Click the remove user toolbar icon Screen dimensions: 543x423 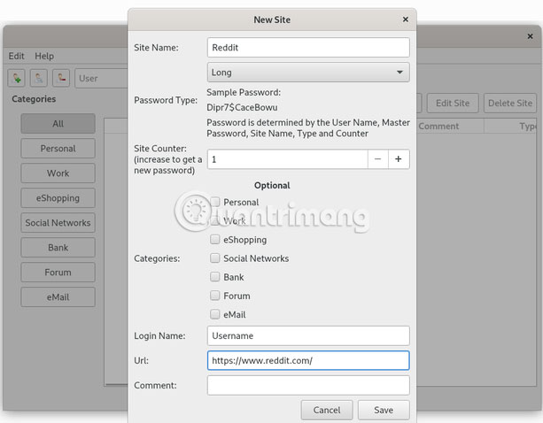tap(61, 78)
